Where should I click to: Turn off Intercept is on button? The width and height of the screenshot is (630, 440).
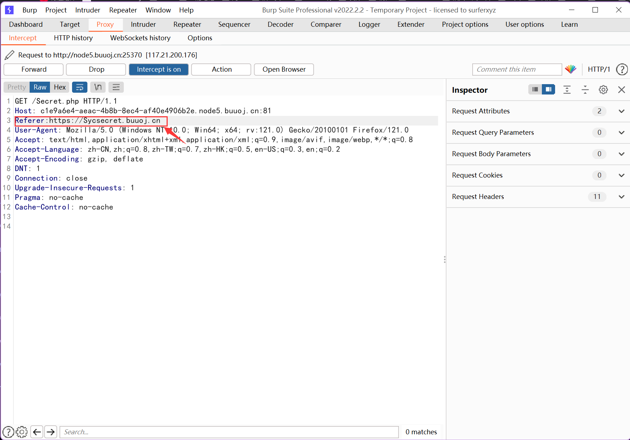pyautogui.click(x=159, y=70)
